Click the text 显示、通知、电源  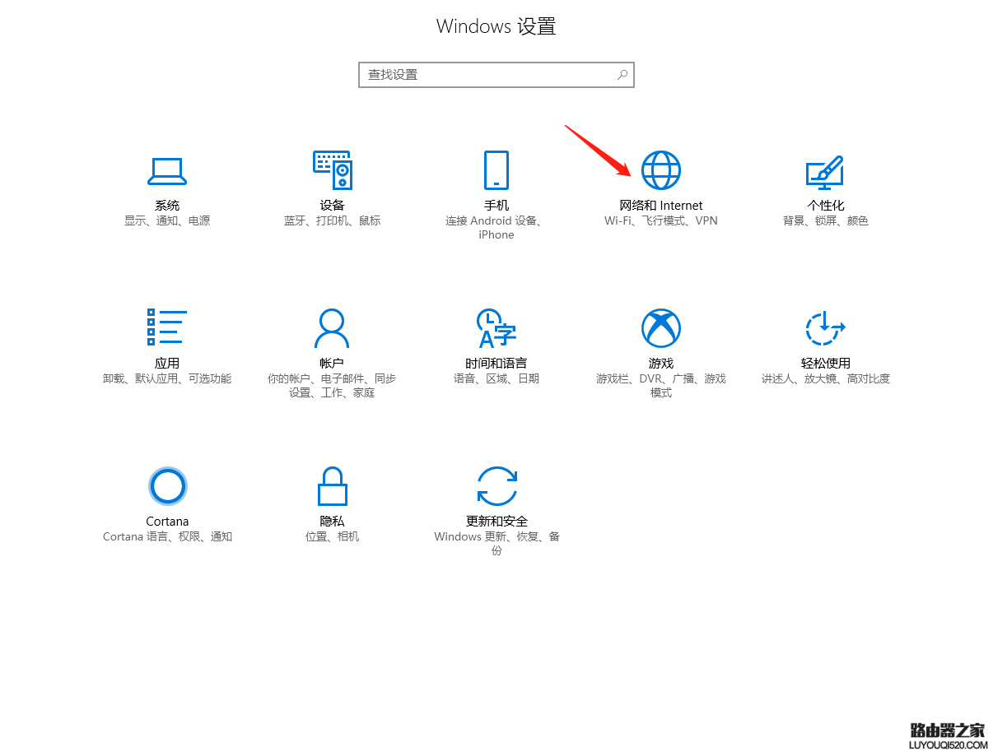(167, 221)
